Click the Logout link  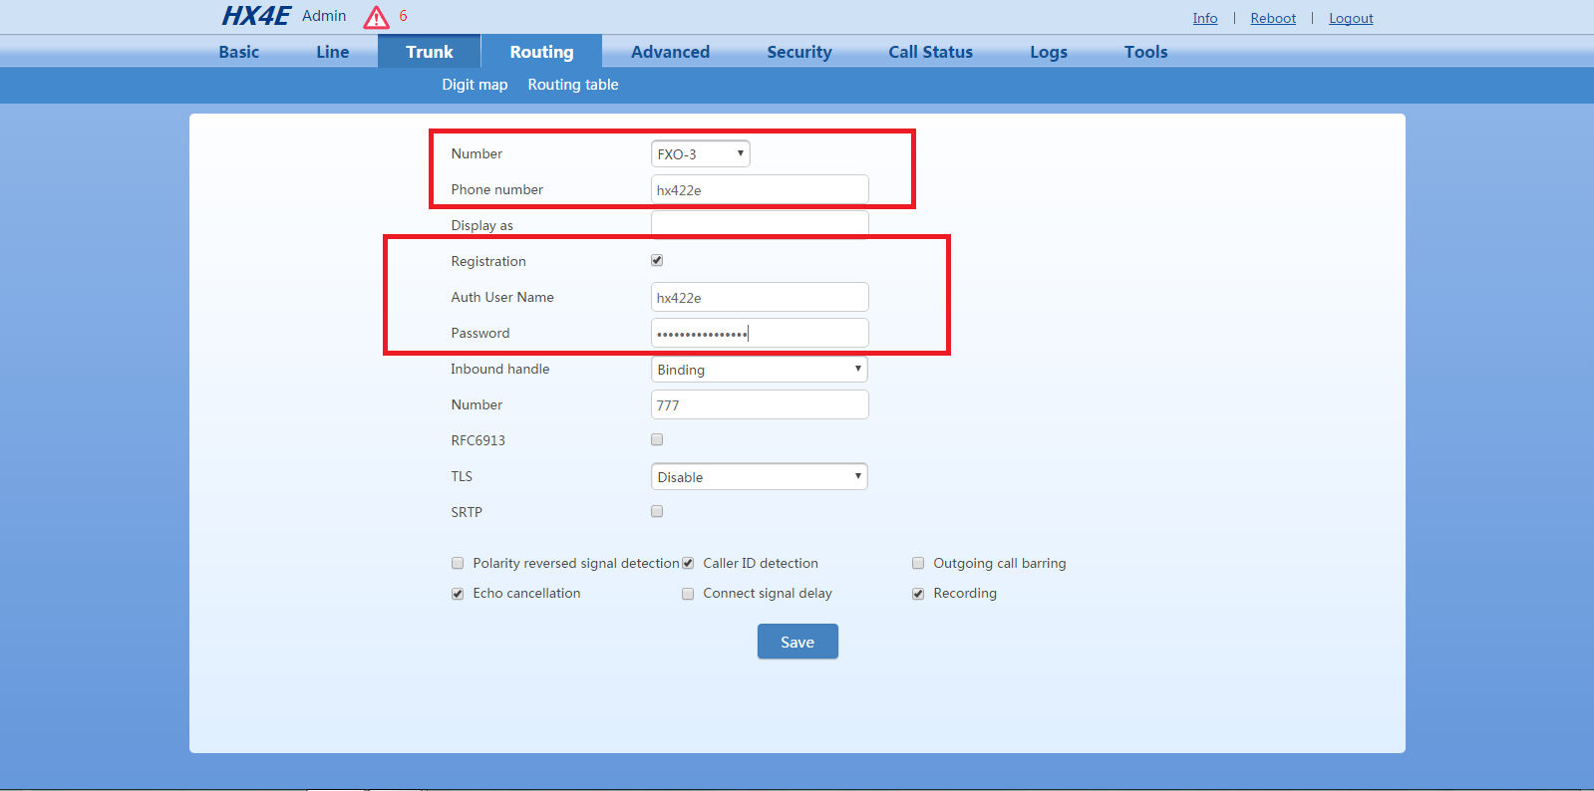click(x=1351, y=18)
